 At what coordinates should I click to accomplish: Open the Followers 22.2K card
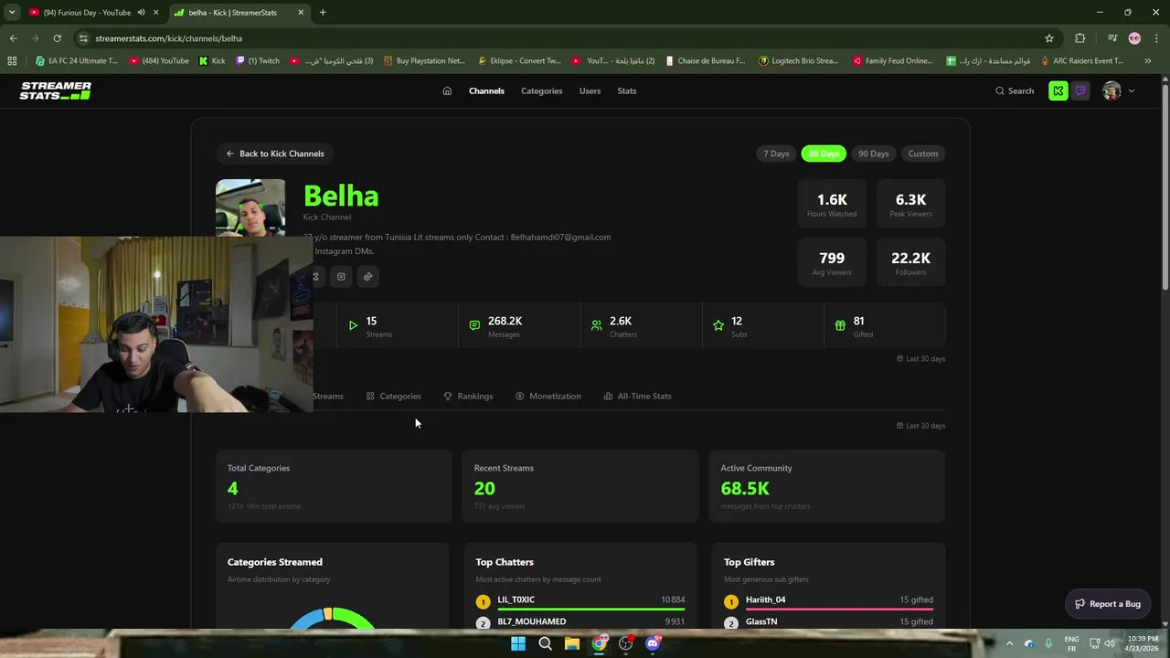point(910,262)
